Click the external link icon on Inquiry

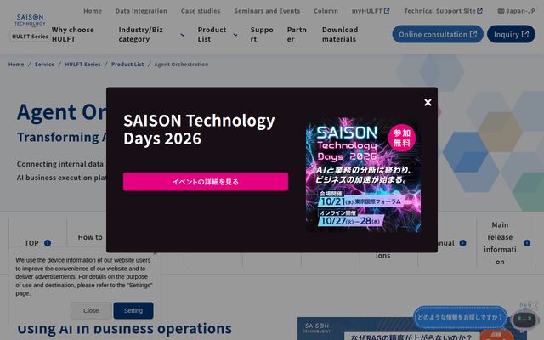(525, 34)
